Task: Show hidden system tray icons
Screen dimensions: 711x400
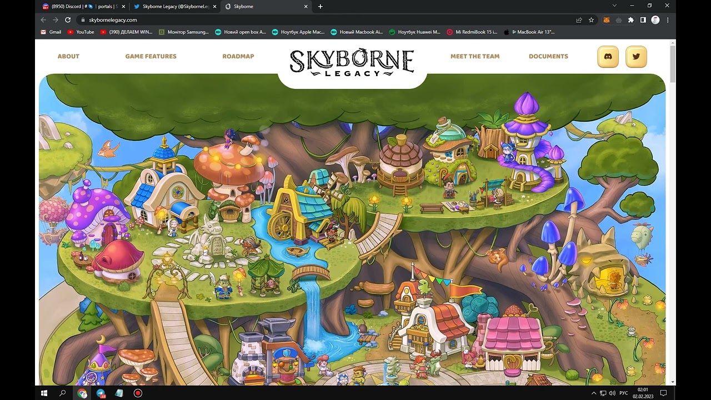Action: [594, 393]
